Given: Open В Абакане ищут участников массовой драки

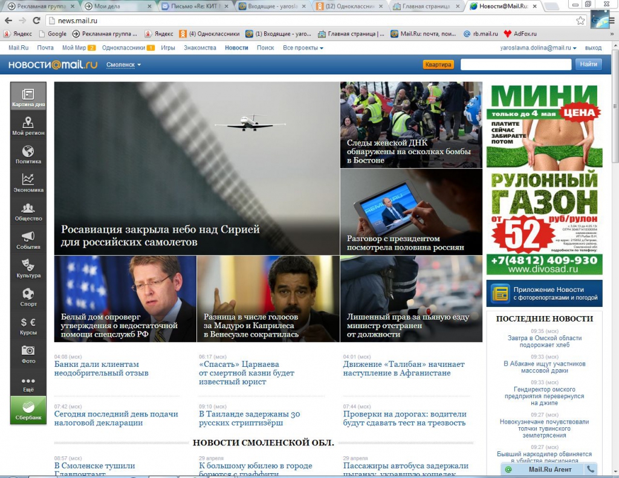Looking at the screenshot, I should [x=545, y=367].
